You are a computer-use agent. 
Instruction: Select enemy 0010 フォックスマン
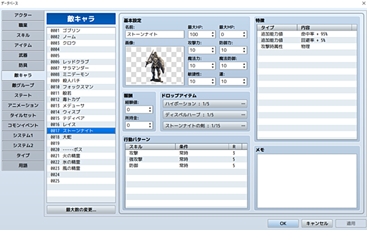click(x=81, y=87)
